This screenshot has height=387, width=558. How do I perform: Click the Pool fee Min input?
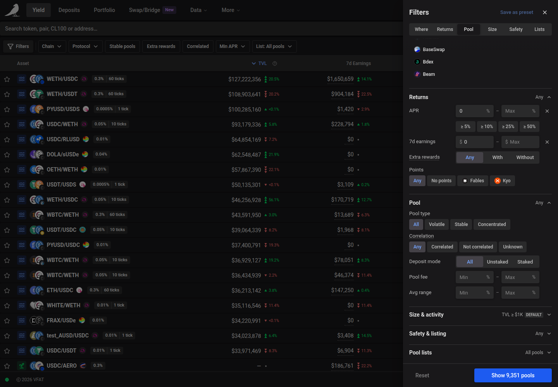475,277
